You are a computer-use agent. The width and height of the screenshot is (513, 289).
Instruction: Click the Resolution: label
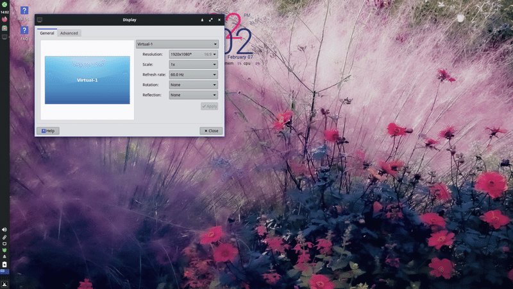[153, 55]
